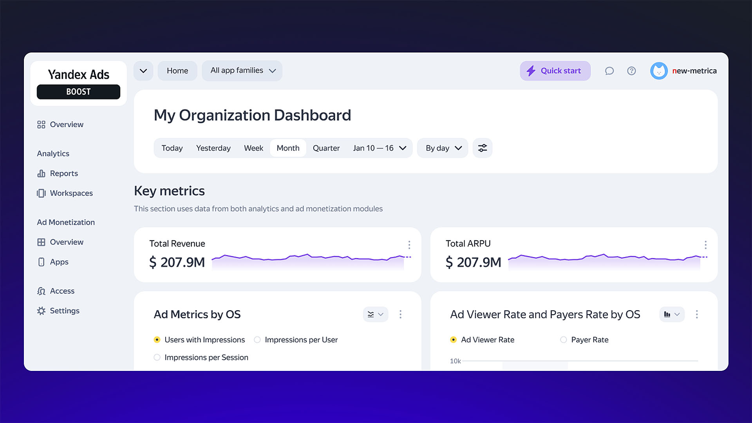Switch to the Quarter period tab

coord(326,148)
